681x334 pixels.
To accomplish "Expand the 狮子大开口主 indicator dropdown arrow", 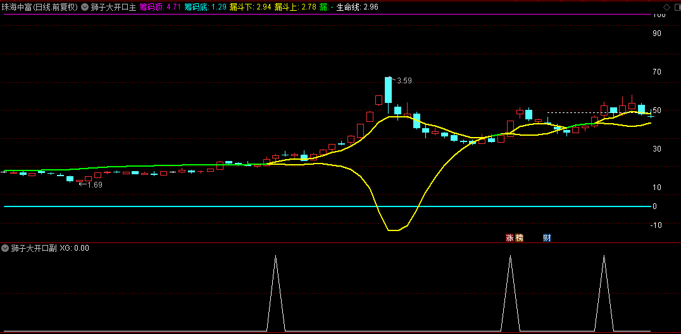I will click(x=84, y=8).
